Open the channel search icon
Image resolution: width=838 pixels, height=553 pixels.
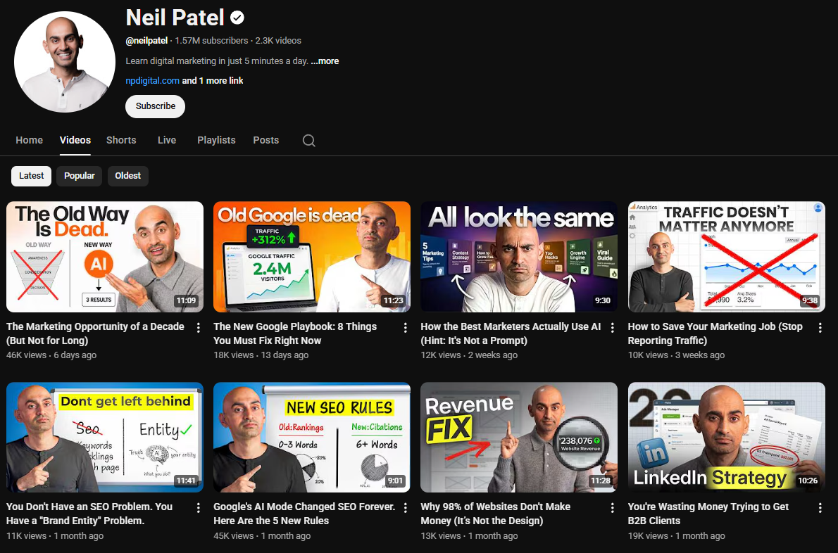coord(308,140)
